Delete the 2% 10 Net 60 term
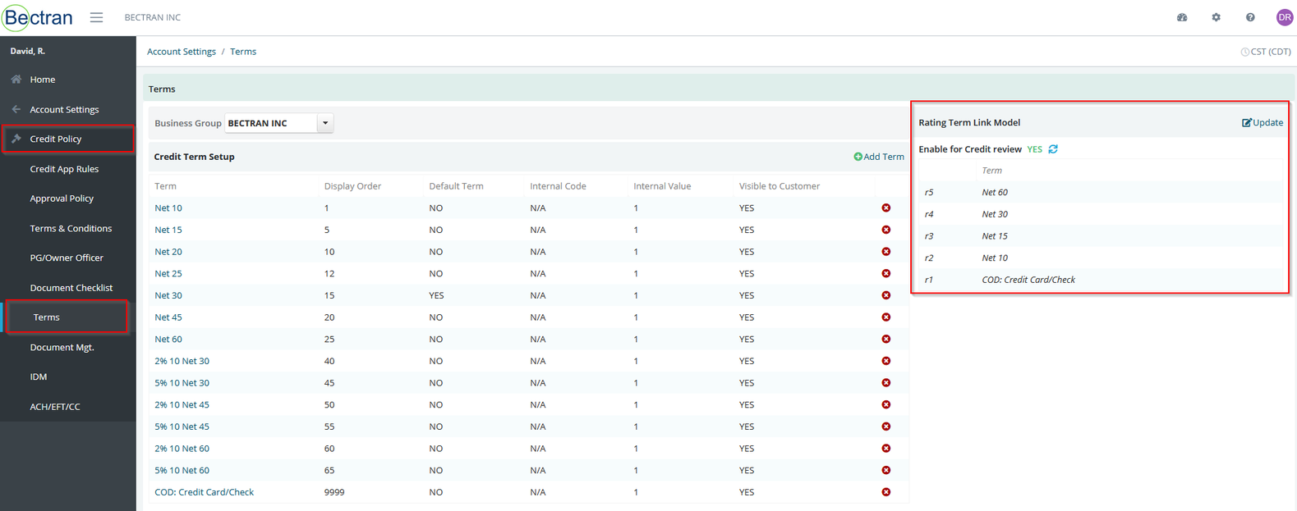Viewport: 1297px width, 511px height. (x=886, y=449)
